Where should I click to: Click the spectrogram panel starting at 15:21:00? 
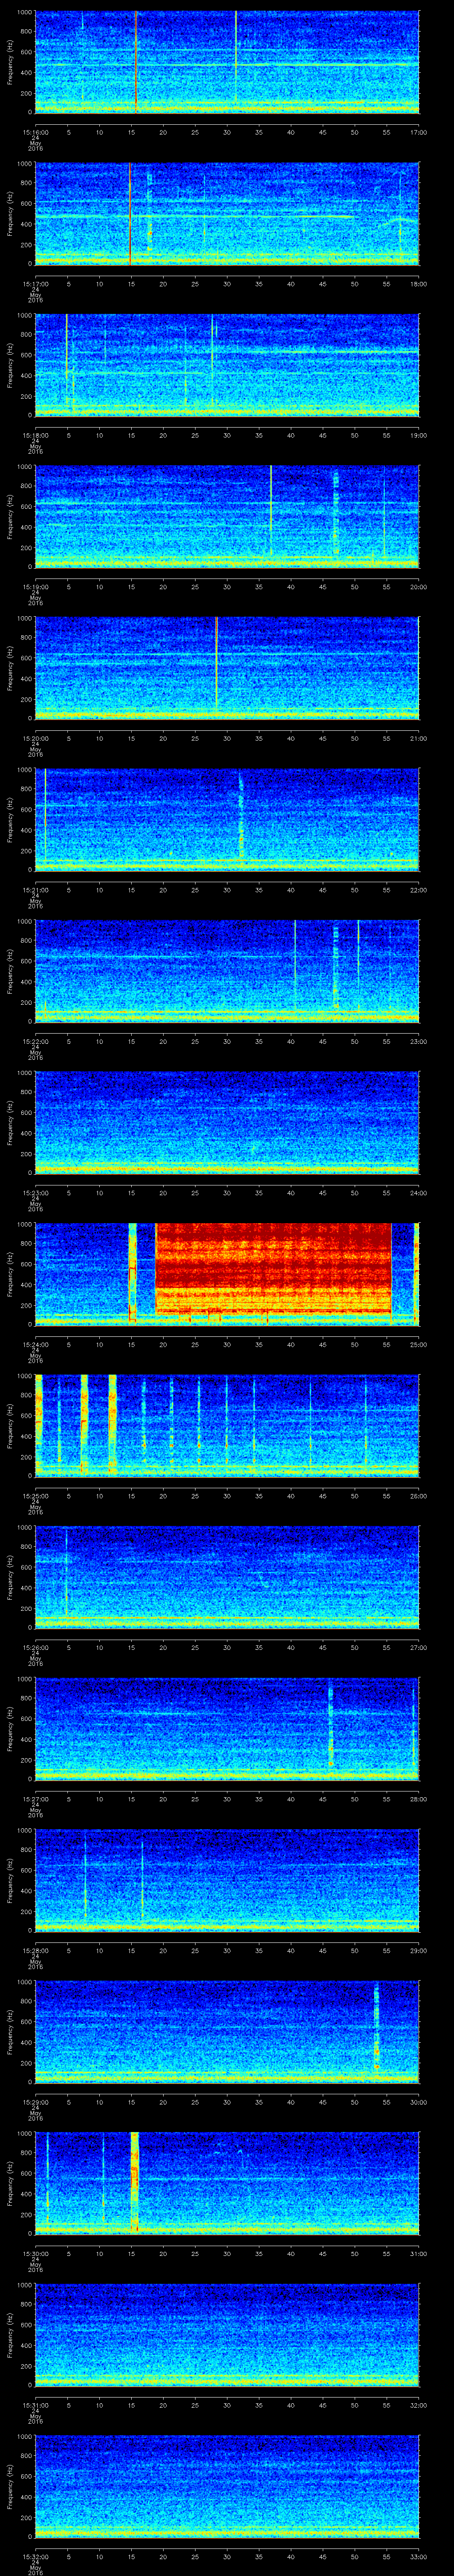click(x=227, y=819)
